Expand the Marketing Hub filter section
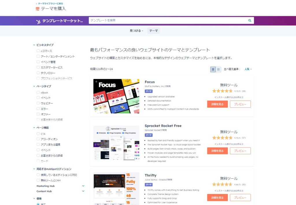The height and width of the screenshot is (205, 296). pyautogui.click(x=83, y=186)
